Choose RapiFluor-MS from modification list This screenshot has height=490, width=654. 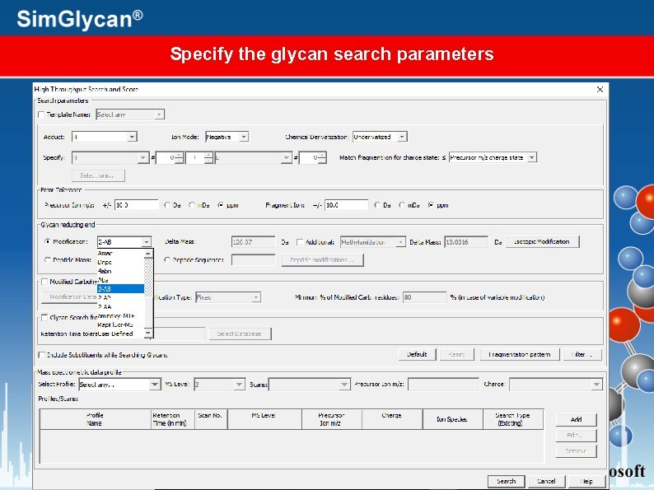point(120,324)
